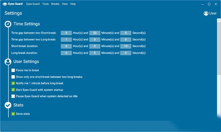Minimize the Eyes Guard window
The image size is (221, 132).
(x=203, y=4)
